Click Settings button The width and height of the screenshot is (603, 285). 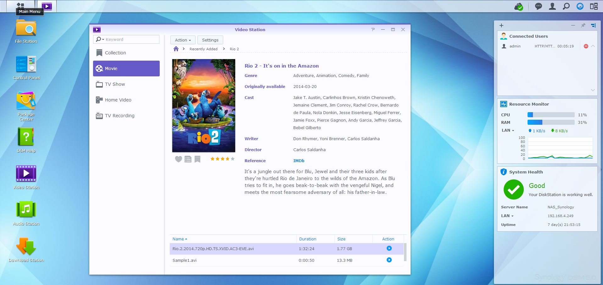[x=210, y=40]
